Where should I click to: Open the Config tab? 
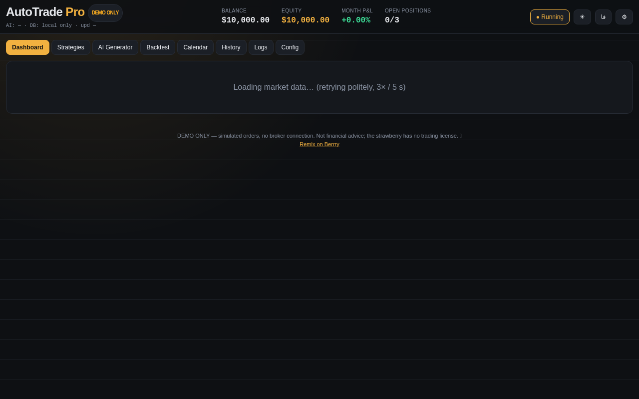[x=290, y=47]
